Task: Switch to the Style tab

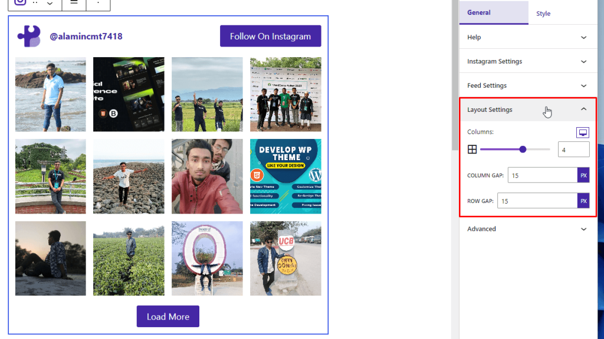Action: point(543,12)
